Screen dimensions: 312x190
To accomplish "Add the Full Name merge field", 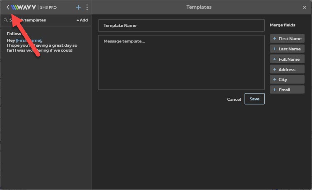I will (x=287, y=59).
